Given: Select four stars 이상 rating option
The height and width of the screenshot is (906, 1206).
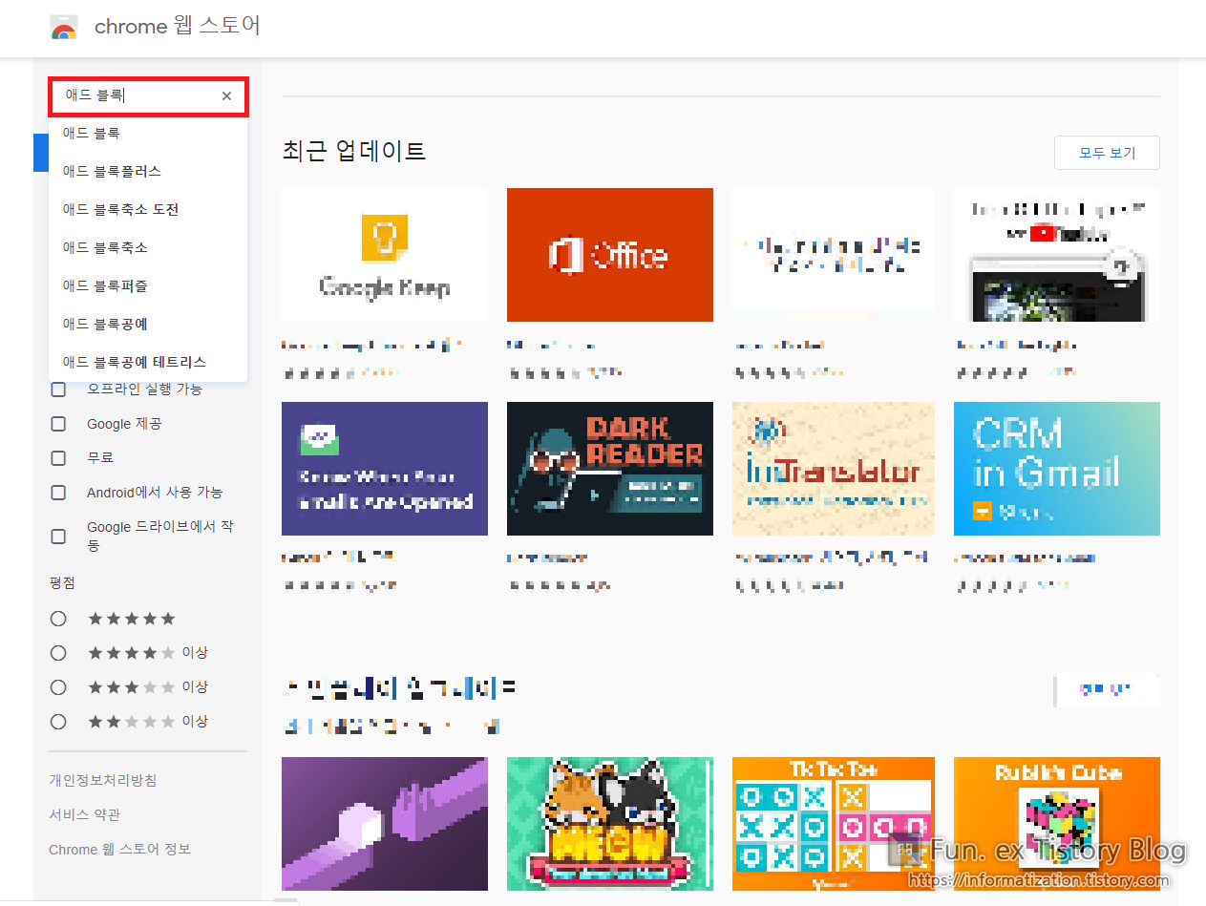Looking at the screenshot, I should point(58,653).
